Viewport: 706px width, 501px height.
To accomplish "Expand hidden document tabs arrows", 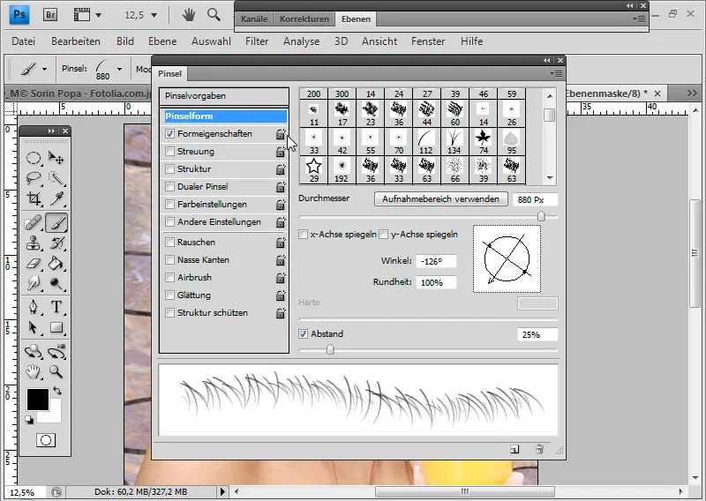I will pyautogui.click(x=692, y=93).
